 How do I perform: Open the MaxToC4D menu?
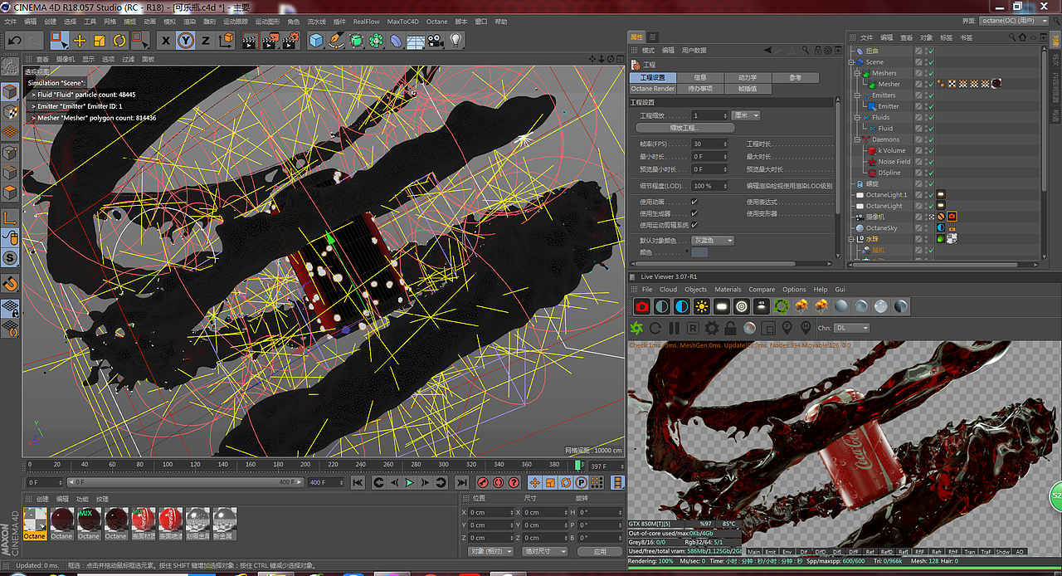402,22
